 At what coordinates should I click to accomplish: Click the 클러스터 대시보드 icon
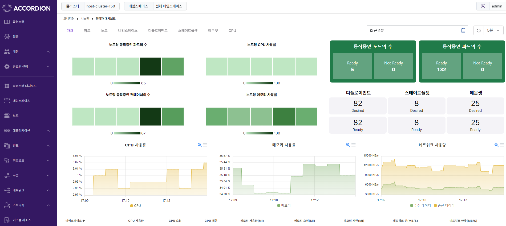tap(7, 86)
